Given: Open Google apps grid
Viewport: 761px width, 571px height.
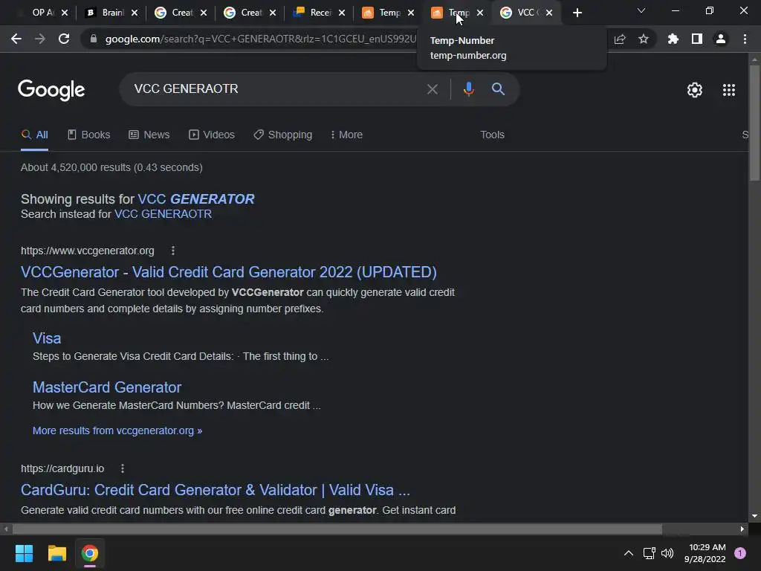Looking at the screenshot, I should 728,90.
